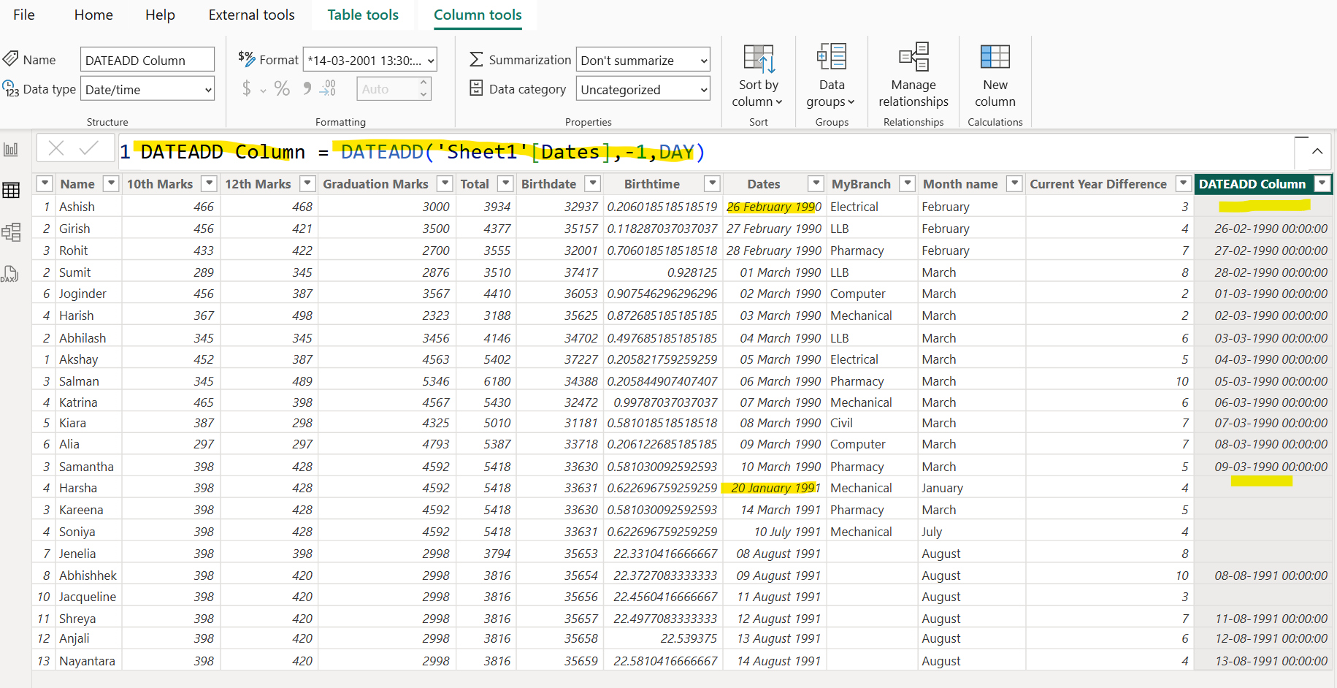
Task: Cancel the formula edit
Action: coord(56,148)
